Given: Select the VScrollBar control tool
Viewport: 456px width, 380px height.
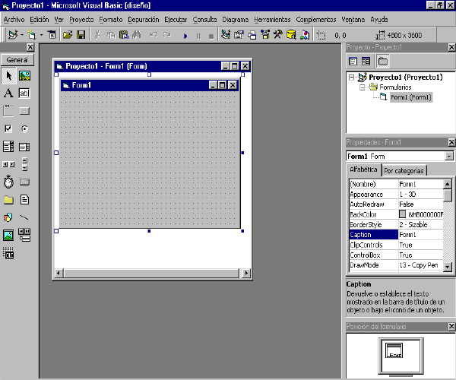Looking at the screenshot, I should pos(25,165).
